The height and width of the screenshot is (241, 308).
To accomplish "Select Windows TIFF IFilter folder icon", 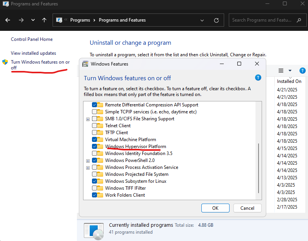I will pyautogui.click(x=100, y=188).
